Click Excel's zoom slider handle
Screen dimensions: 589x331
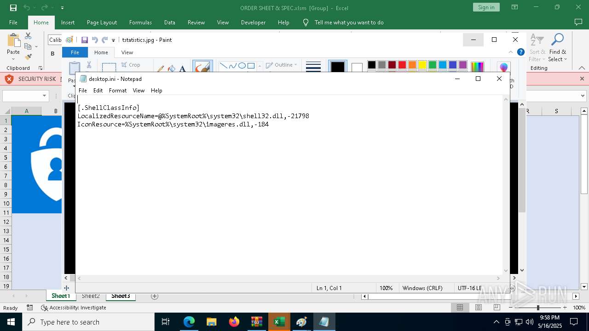coord(538,308)
